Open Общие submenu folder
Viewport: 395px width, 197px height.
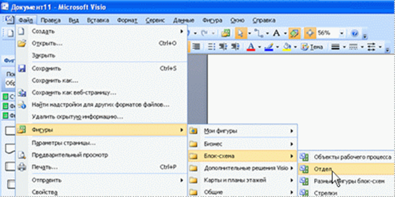242,192
